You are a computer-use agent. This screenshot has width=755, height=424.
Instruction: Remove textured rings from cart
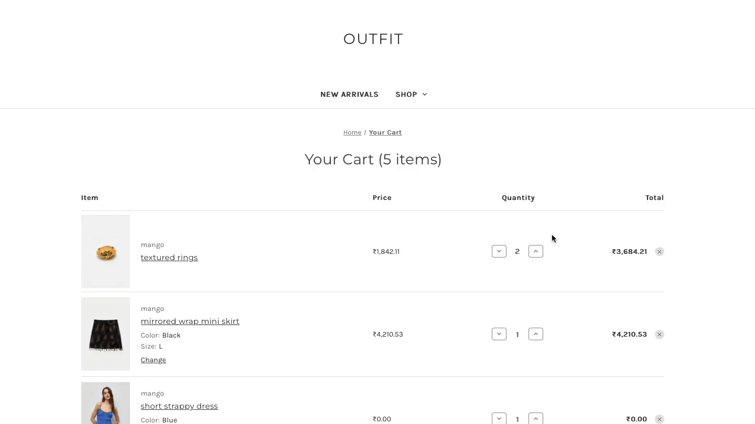(660, 252)
